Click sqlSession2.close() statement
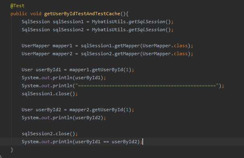 click(x=49, y=134)
